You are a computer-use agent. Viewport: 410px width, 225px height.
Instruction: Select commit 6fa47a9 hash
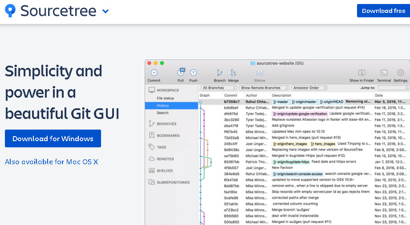click(231, 180)
